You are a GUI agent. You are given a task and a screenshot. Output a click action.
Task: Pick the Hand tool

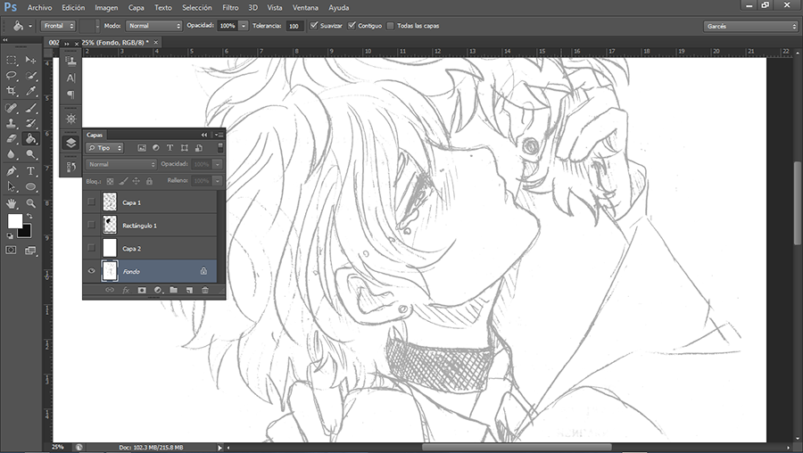12,203
